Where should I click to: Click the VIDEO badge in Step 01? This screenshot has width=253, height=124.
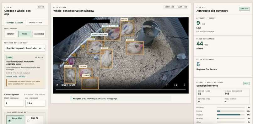[41, 7]
